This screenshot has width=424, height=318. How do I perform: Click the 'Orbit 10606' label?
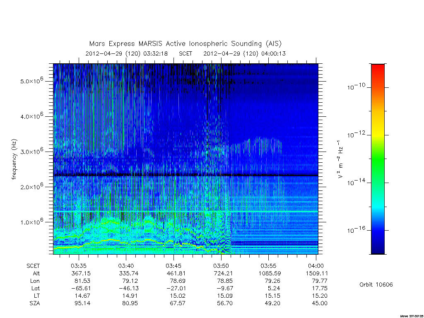[376, 285]
